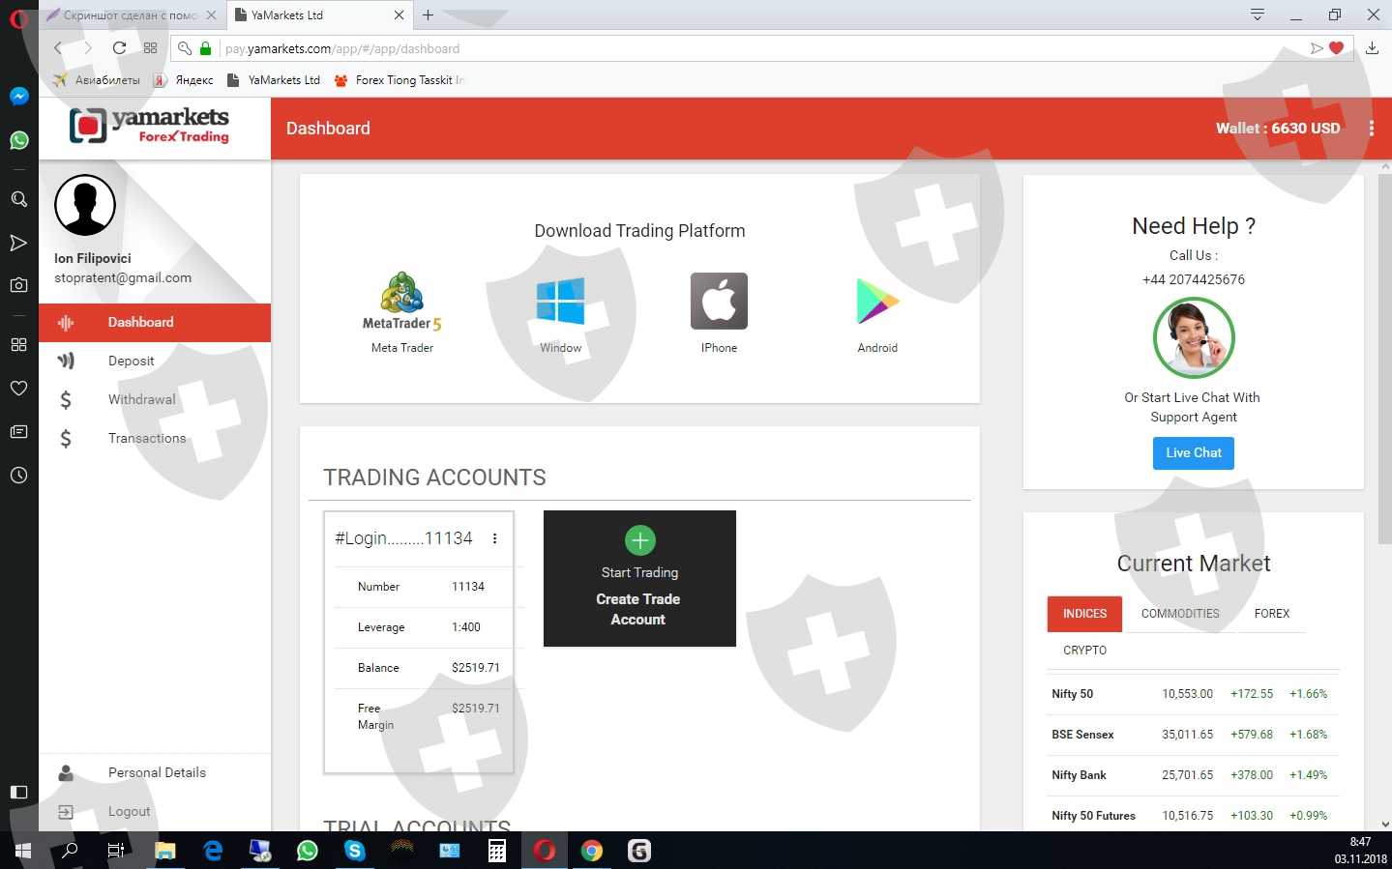Open Skype from the Windows taskbar

click(355, 851)
